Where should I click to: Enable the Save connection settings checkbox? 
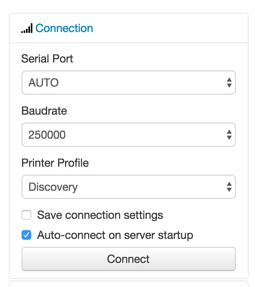coord(26,215)
